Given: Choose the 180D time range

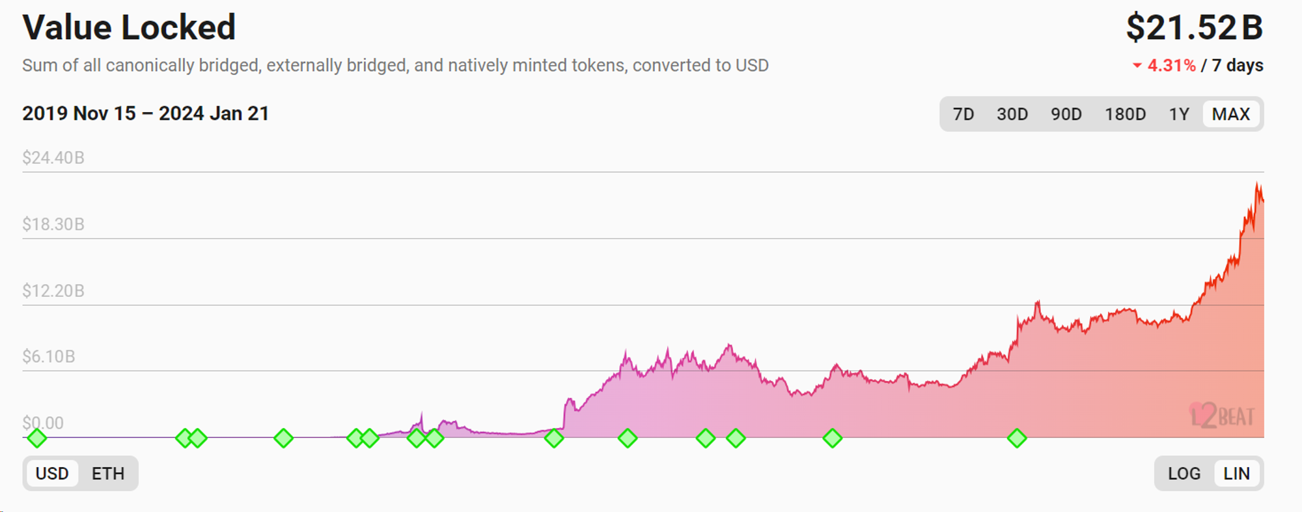Looking at the screenshot, I should click(x=1125, y=115).
